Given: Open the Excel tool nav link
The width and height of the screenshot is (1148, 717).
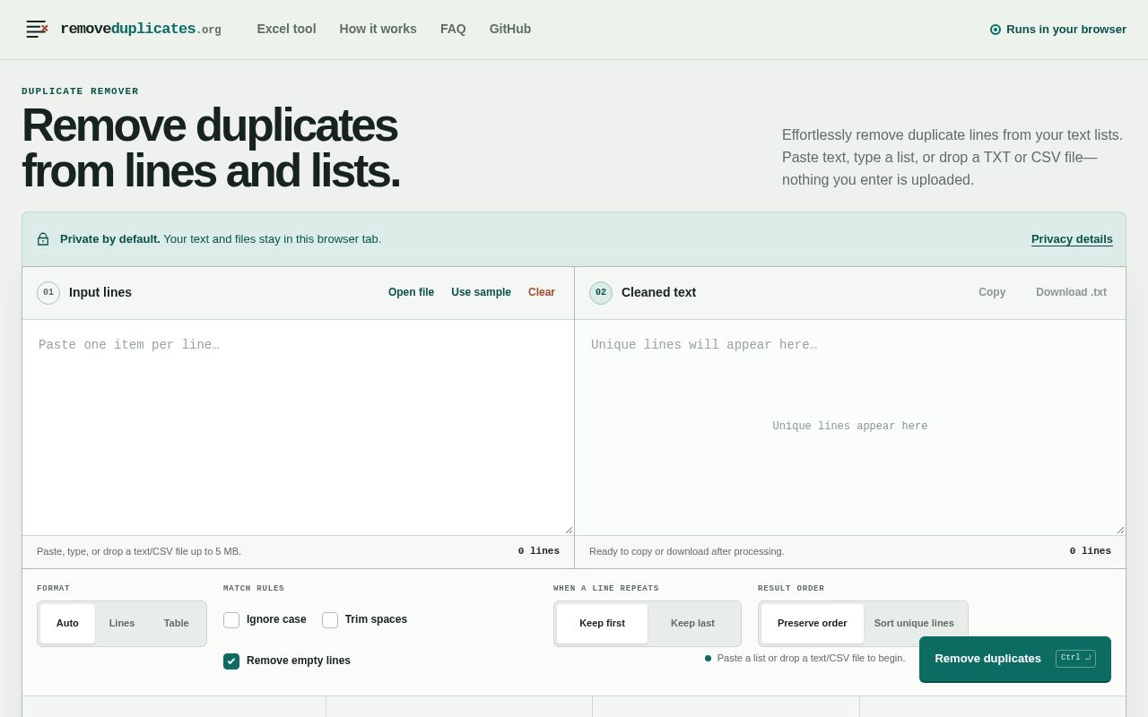Looking at the screenshot, I should 286,29.
